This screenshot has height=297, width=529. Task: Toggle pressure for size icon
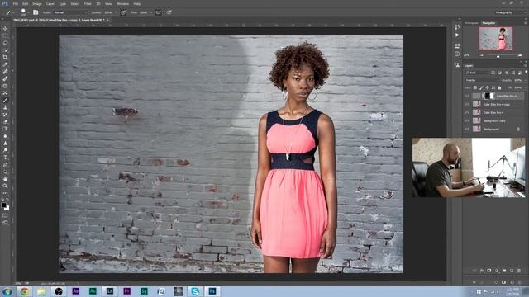coord(169,12)
